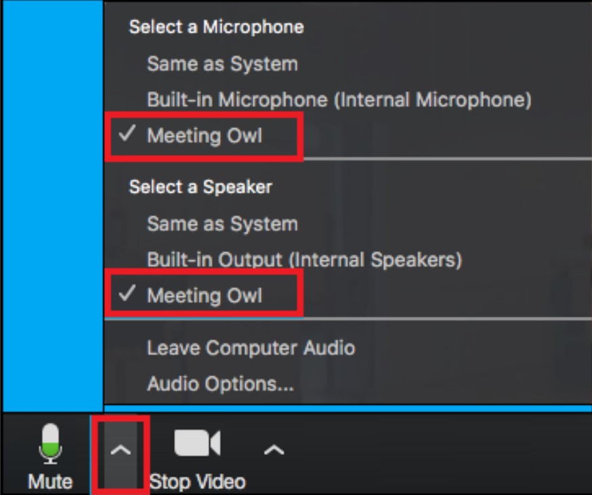Expand video options arrow beside Stop Video

(x=274, y=450)
